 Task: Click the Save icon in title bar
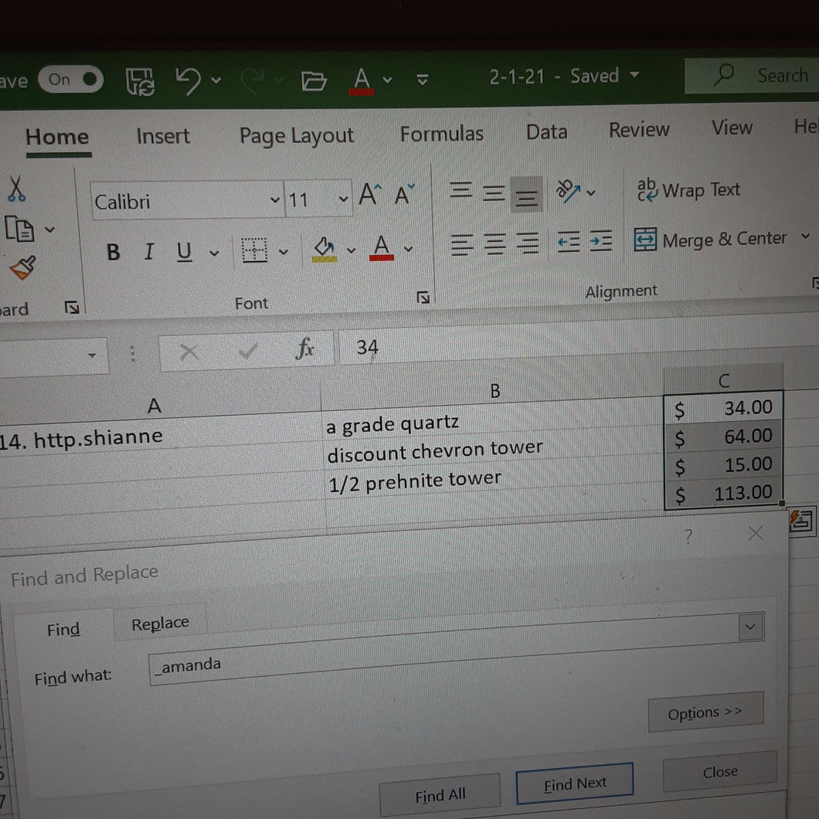tap(140, 81)
